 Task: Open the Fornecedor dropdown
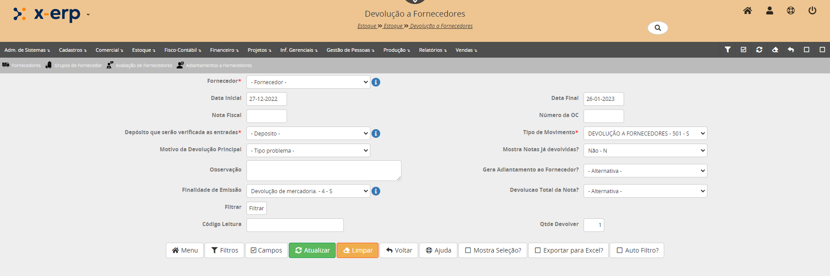point(308,82)
